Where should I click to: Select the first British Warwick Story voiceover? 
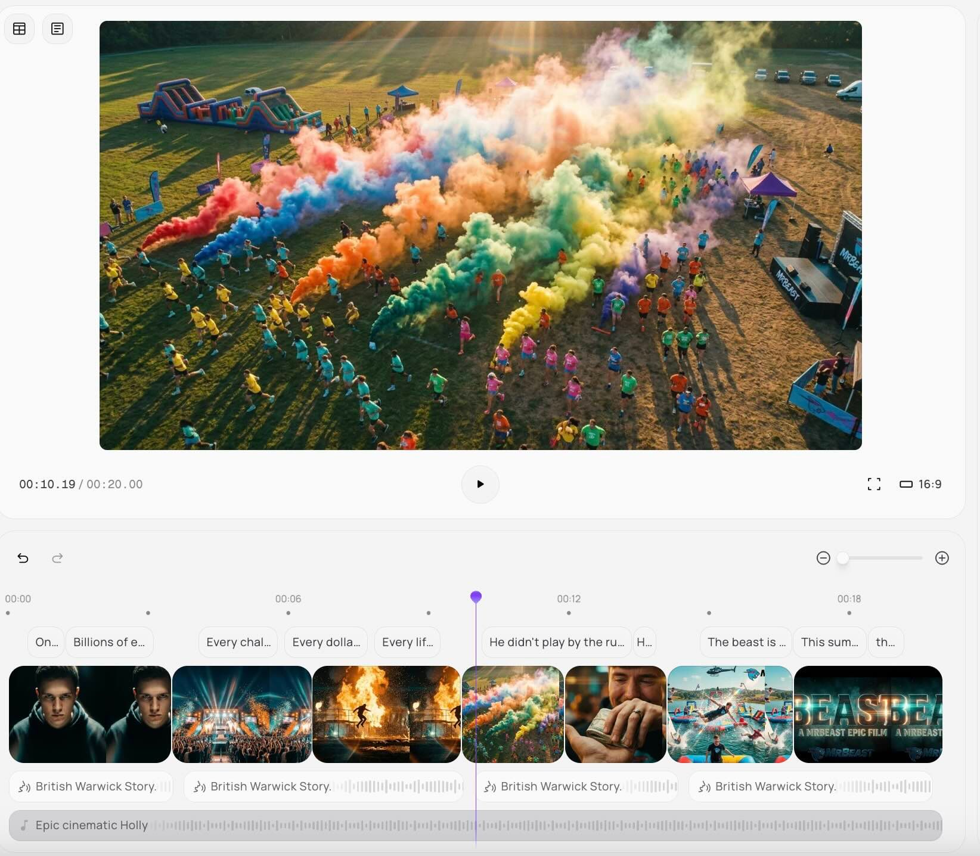pos(91,786)
